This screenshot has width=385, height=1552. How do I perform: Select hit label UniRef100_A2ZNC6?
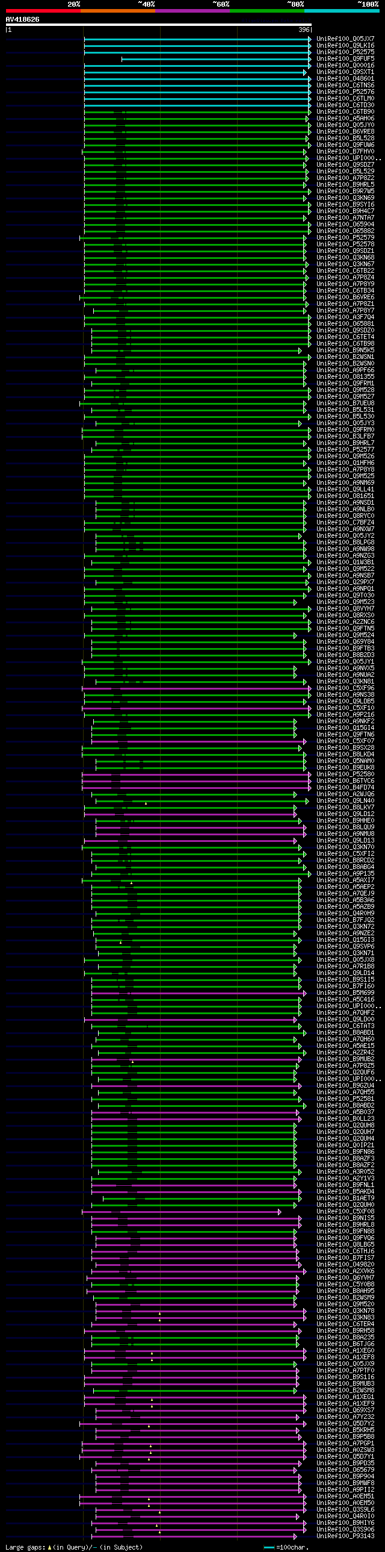tap(345, 622)
